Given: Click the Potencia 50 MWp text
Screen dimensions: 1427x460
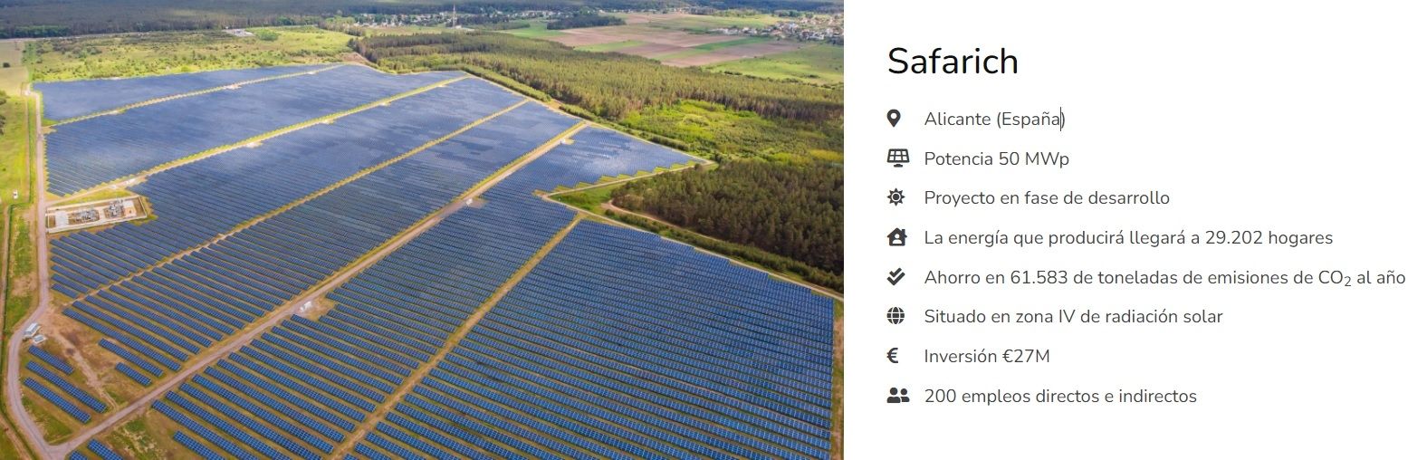Looking at the screenshot, I should click(x=996, y=159).
